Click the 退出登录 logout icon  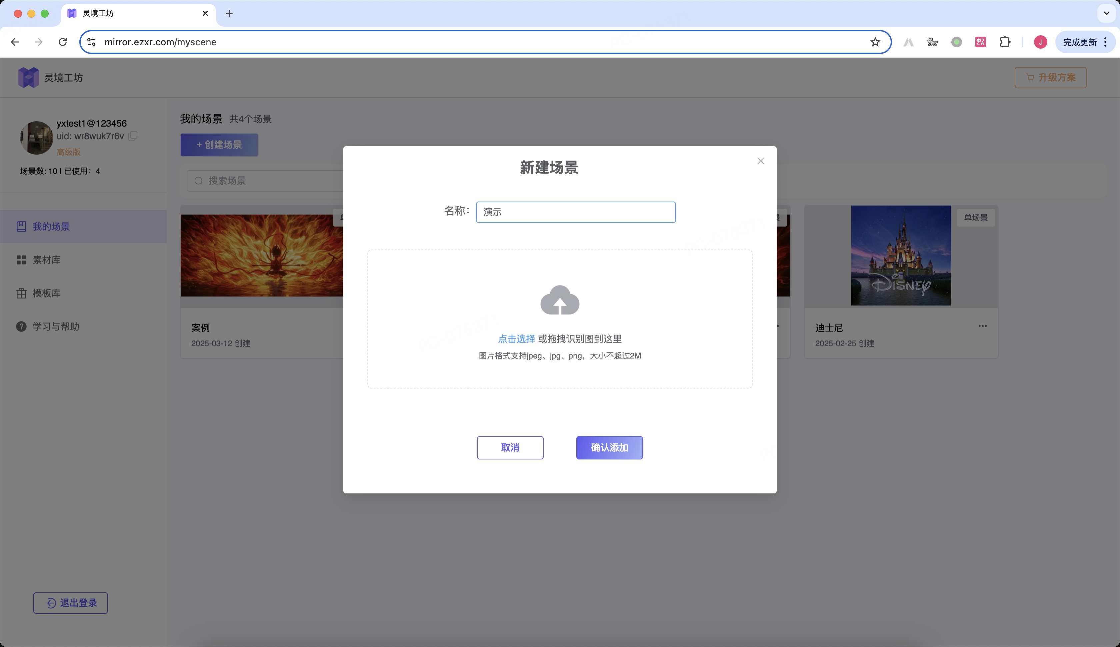click(52, 603)
